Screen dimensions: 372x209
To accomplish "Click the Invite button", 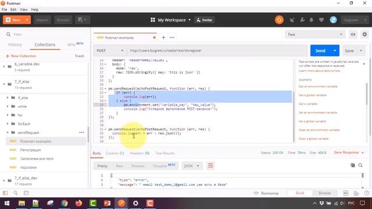I will pos(204,20).
